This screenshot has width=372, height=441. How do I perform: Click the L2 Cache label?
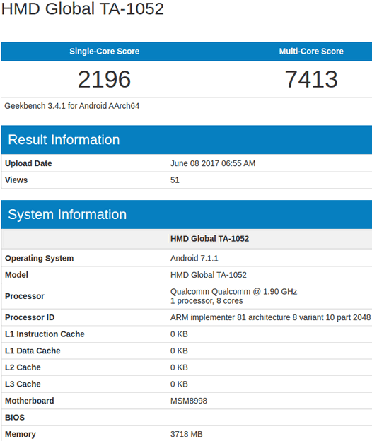click(23, 367)
